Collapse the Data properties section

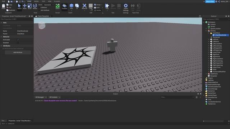tap(1, 23)
